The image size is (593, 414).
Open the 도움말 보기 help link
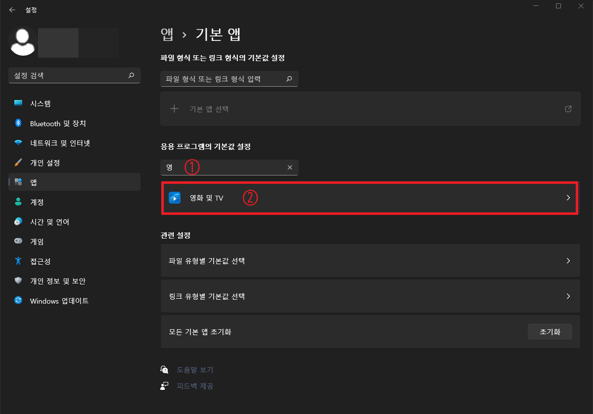tap(194, 369)
